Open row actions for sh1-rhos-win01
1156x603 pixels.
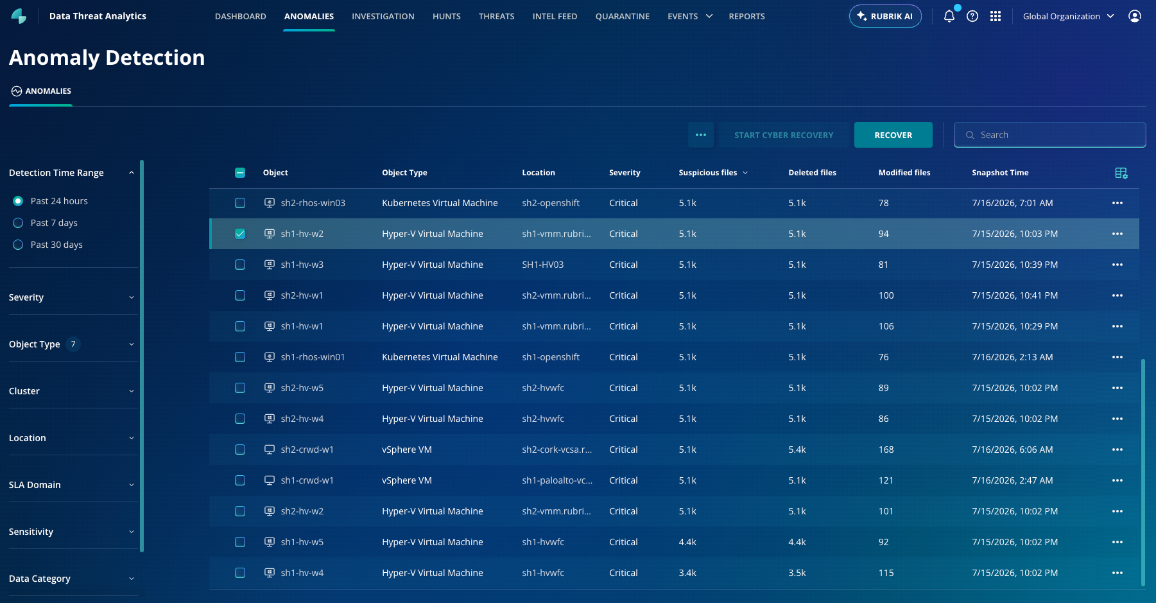tap(1117, 357)
